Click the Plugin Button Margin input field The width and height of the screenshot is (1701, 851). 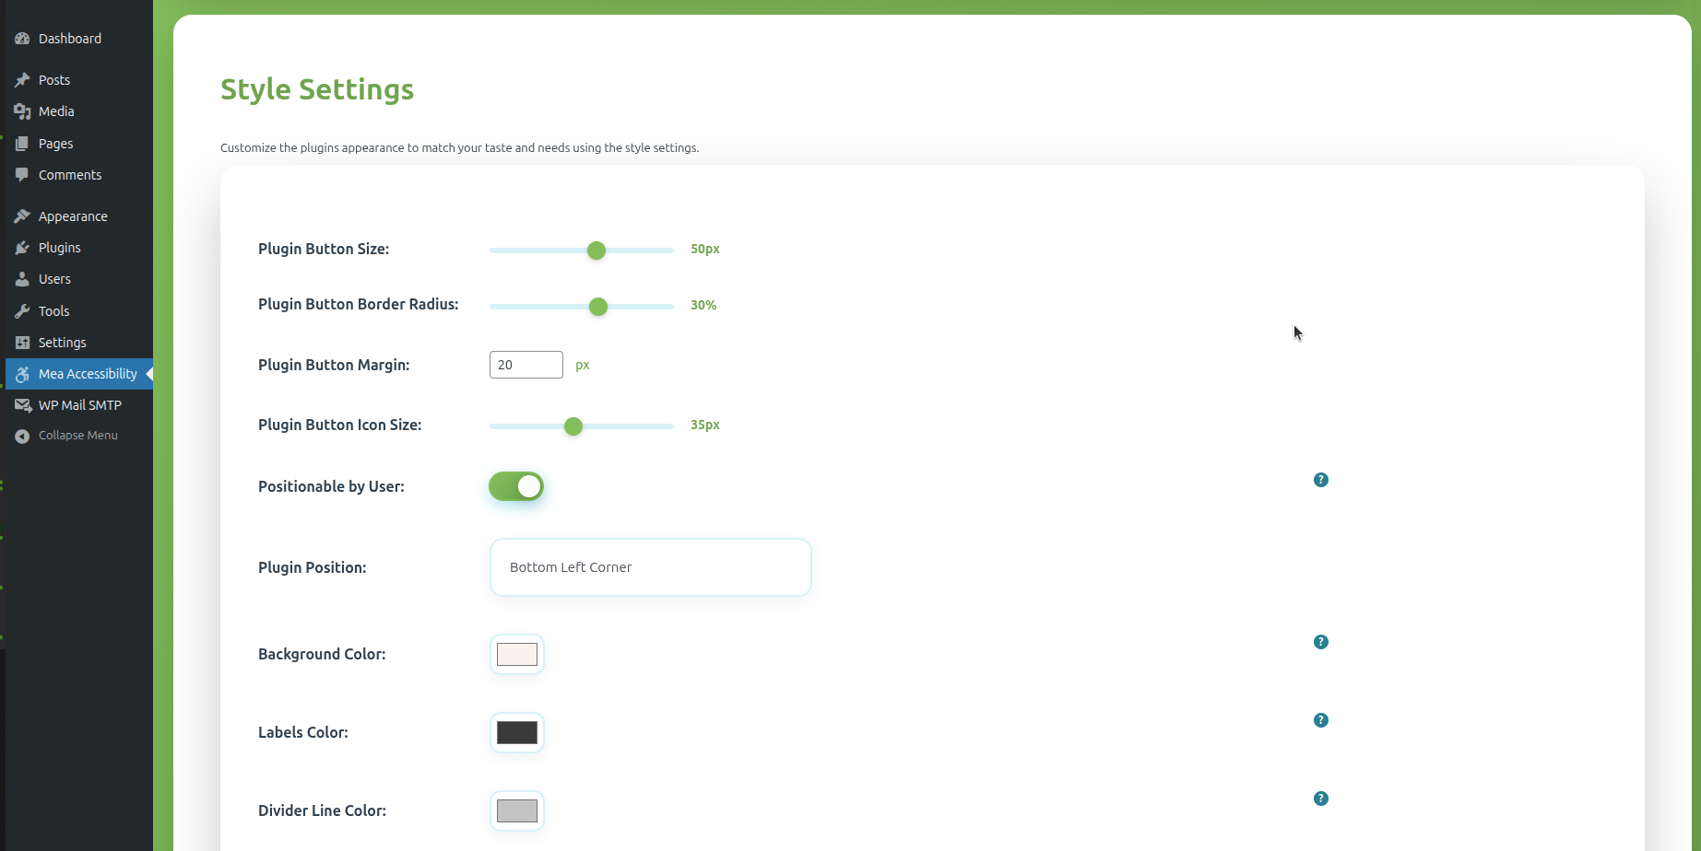click(x=526, y=364)
